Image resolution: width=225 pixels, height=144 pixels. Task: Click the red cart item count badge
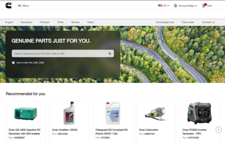point(205,5)
